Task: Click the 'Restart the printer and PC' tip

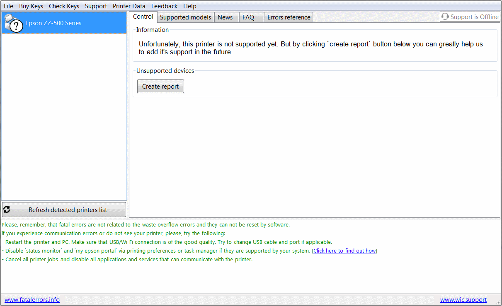Action: pyautogui.click(x=167, y=242)
